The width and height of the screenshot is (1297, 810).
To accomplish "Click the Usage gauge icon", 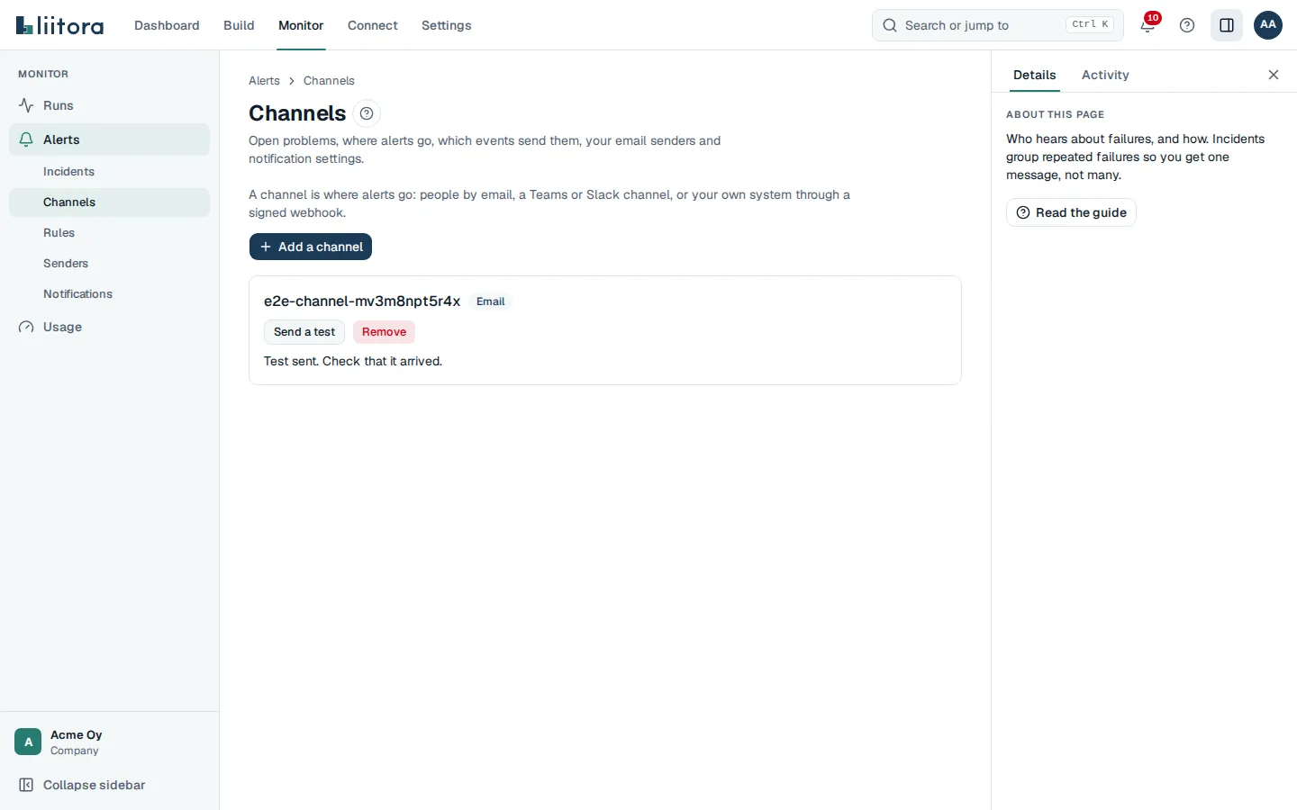I will (26, 327).
